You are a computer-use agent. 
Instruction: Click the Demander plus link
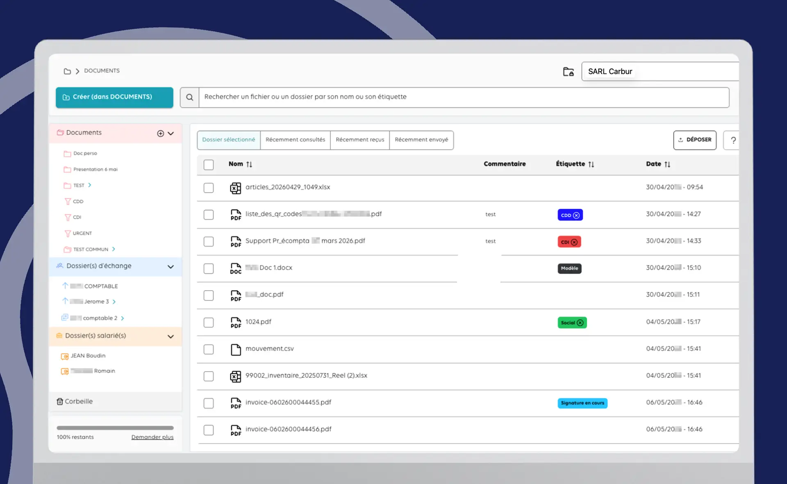click(152, 437)
